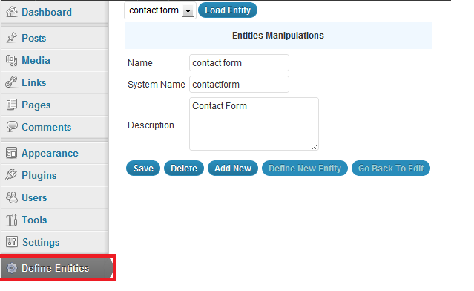Click the Description textarea resize handle

tap(315, 147)
